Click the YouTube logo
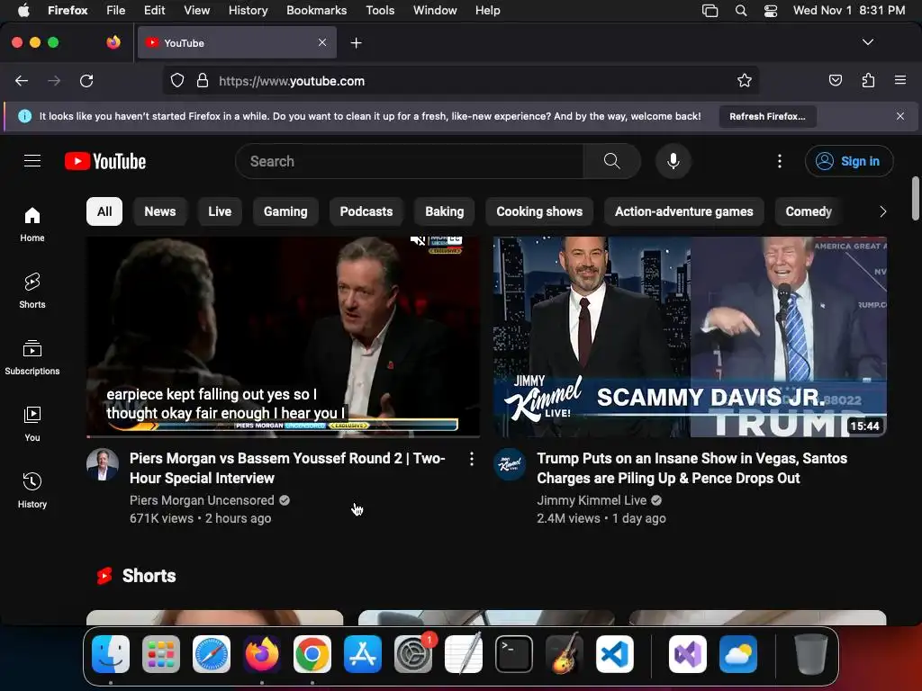 [x=105, y=161]
